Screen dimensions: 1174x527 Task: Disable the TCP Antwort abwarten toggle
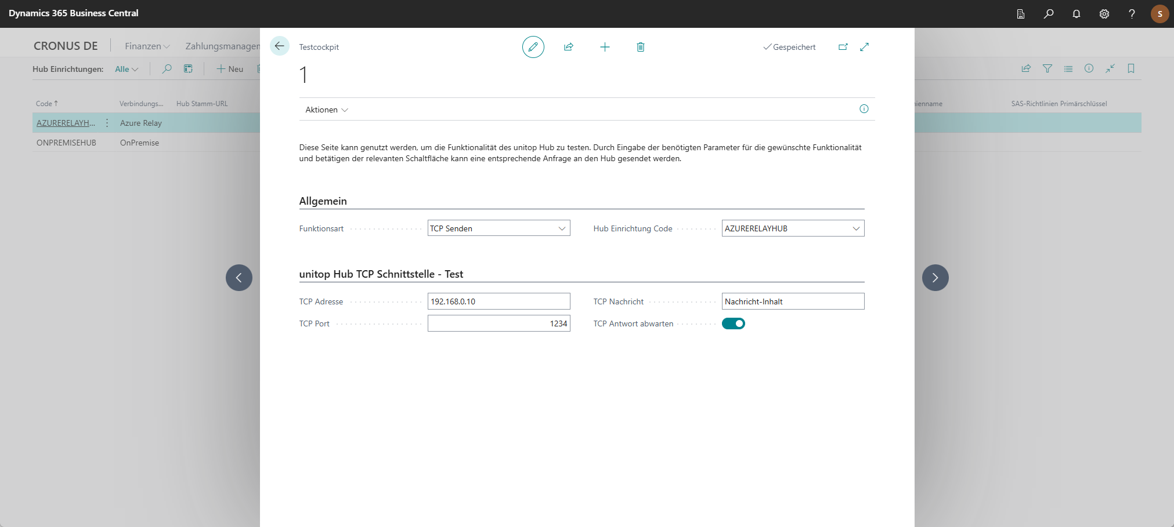pos(733,324)
